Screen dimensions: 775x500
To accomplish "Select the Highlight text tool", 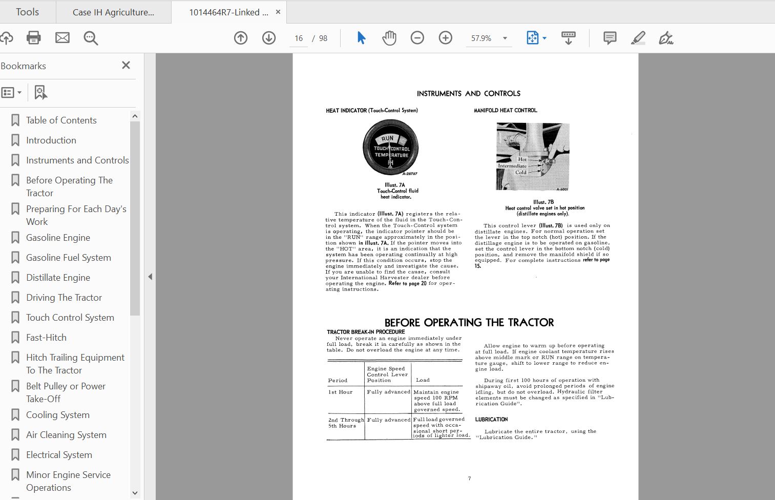I will 638,37.
